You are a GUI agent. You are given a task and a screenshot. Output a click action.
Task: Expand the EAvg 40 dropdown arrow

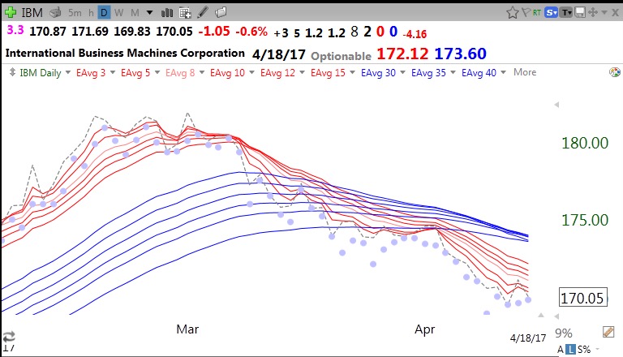(x=503, y=72)
